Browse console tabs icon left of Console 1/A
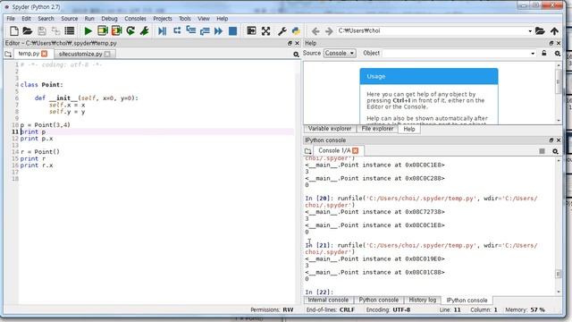The width and height of the screenshot is (572, 322). pyautogui.click(x=307, y=151)
